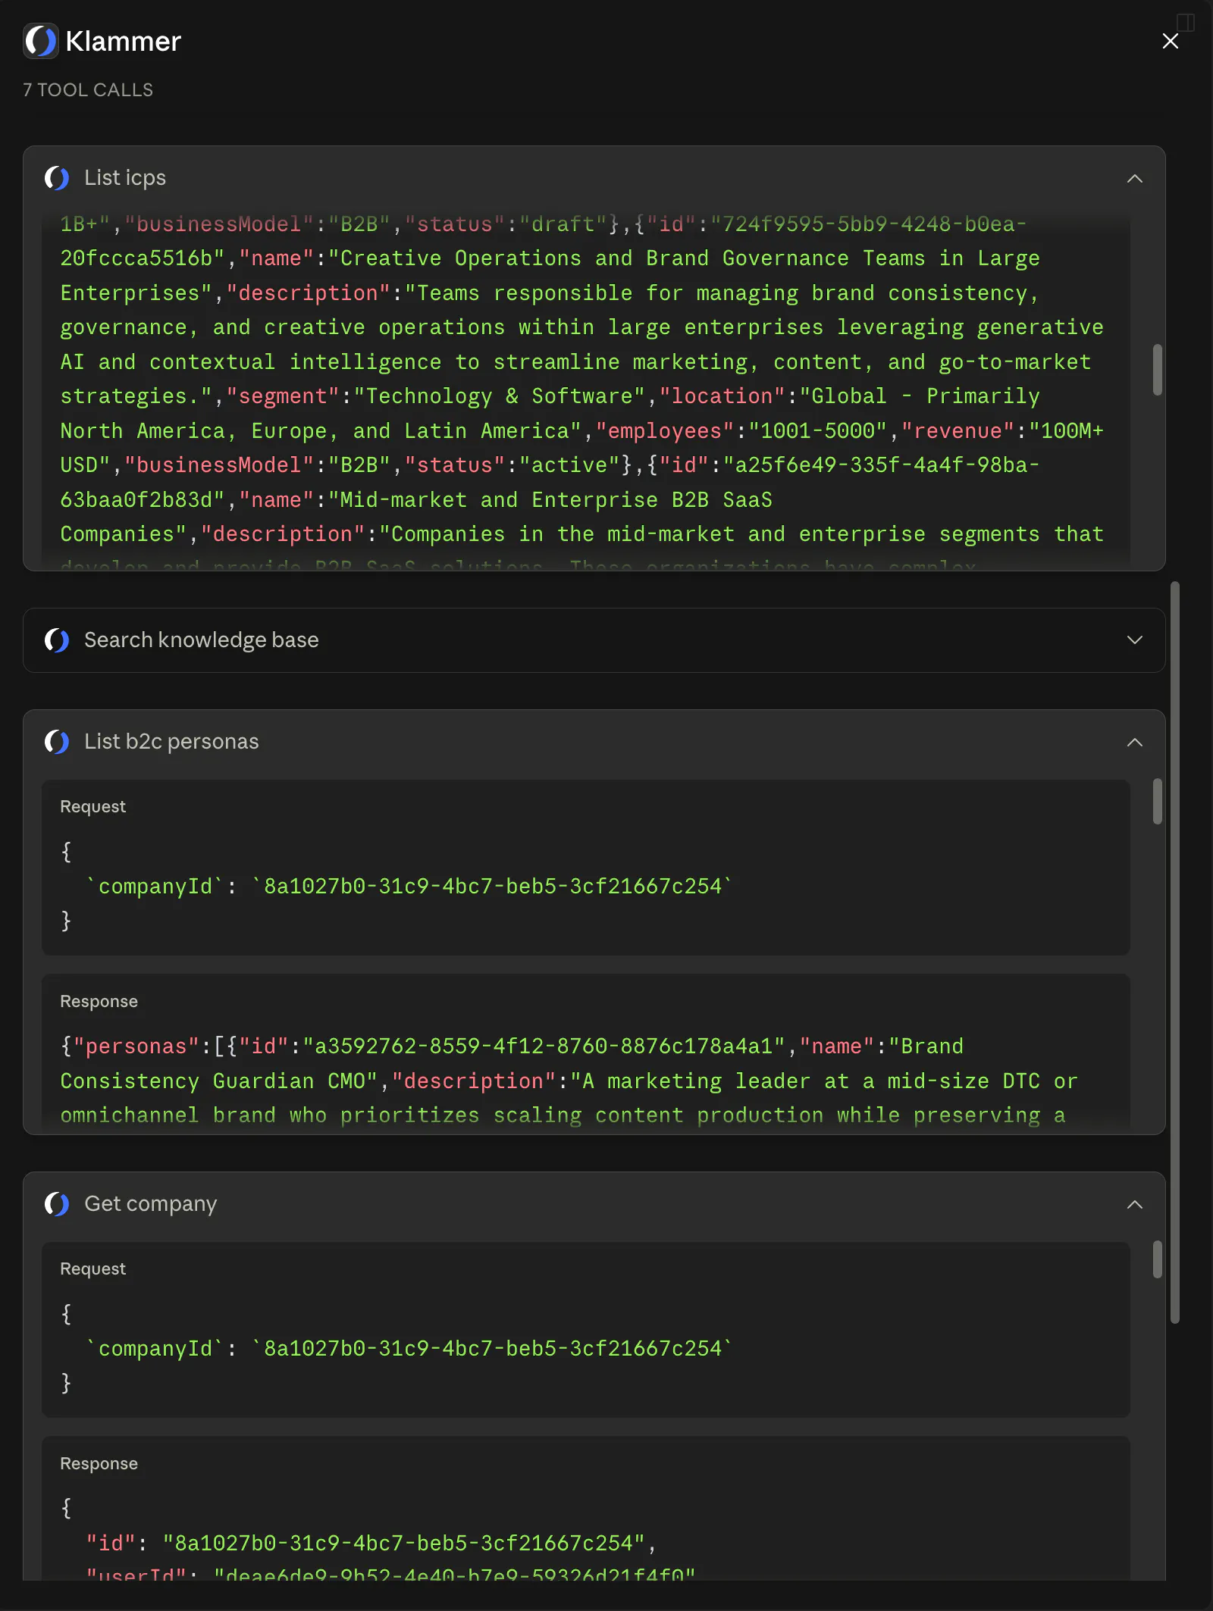1213x1611 pixels.
Task: Click the Get company title
Action: point(150,1204)
